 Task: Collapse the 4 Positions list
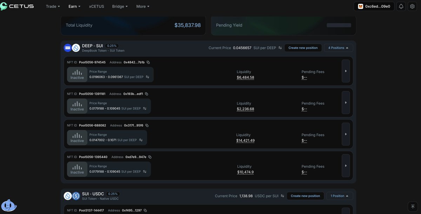tap(338, 48)
